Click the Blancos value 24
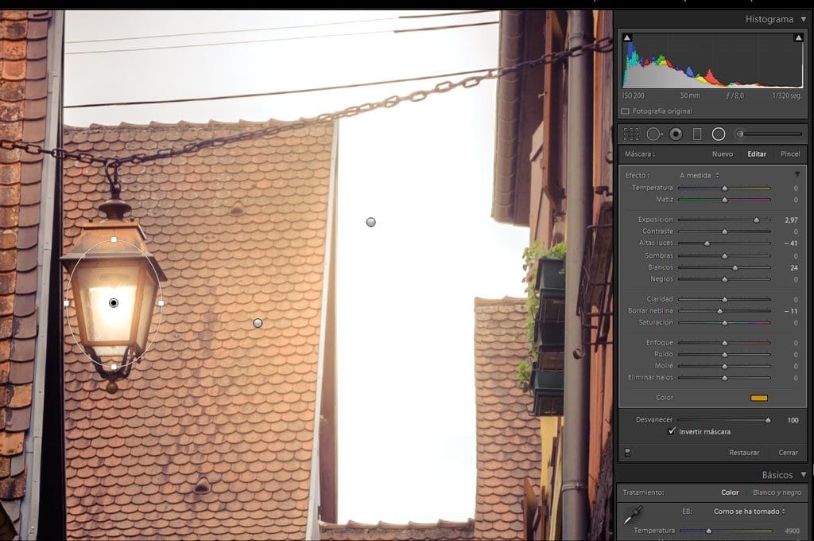Viewport: 814px width, 541px height. (x=794, y=267)
